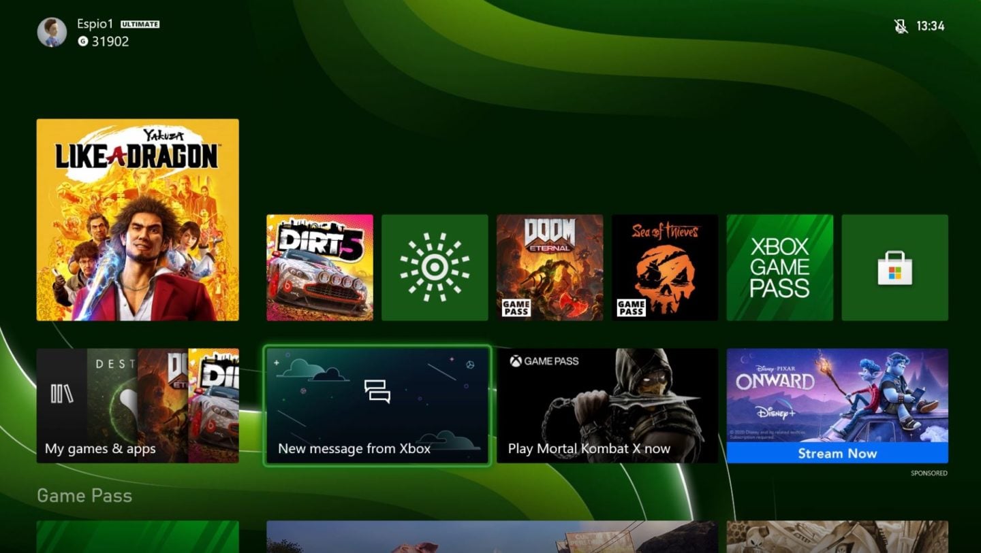Open the first game in the Game Pass row
This screenshot has height=553, width=981.
[x=136, y=537]
